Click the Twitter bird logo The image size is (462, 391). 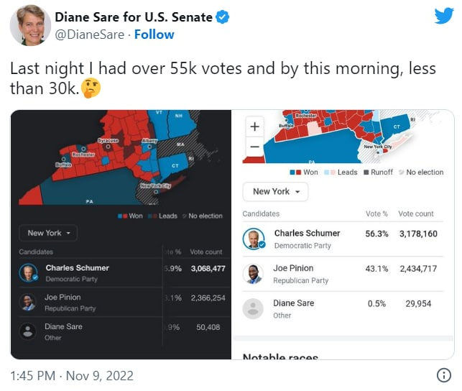443,17
